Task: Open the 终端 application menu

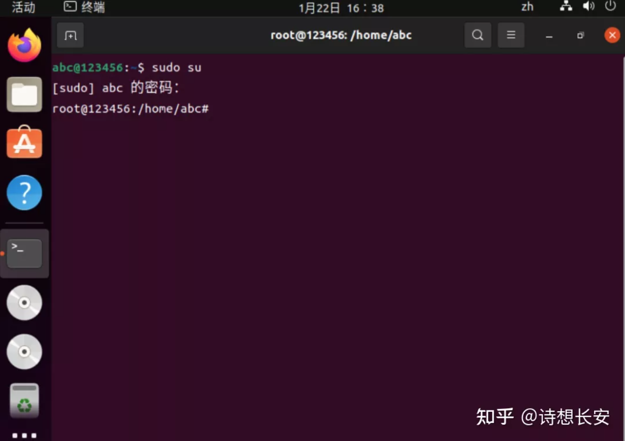Action: [x=84, y=7]
